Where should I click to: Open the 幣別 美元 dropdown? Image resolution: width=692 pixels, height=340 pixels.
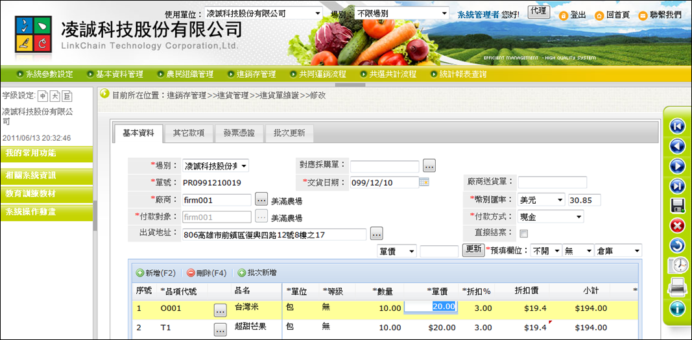pyautogui.click(x=542, y=200)
